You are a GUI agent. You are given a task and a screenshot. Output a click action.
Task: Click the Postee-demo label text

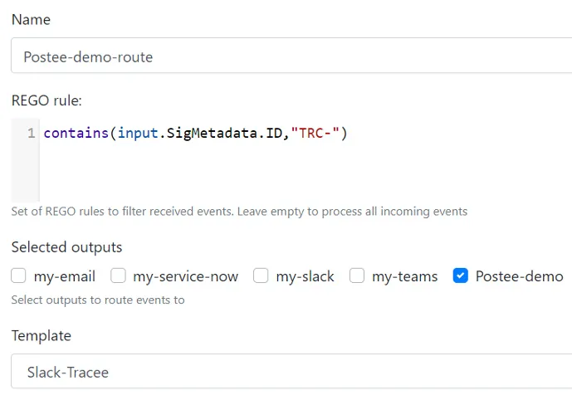click(x=519, y=276)
